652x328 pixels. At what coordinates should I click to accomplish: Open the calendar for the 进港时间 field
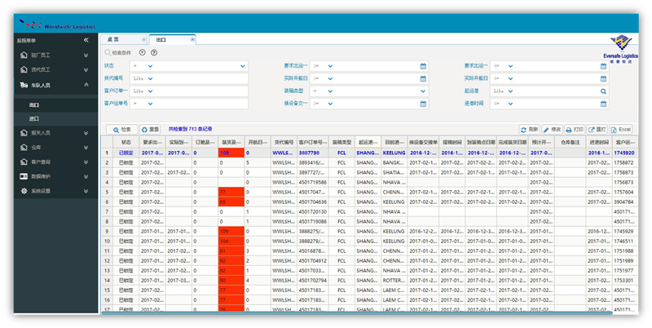[x=603, y=104]
